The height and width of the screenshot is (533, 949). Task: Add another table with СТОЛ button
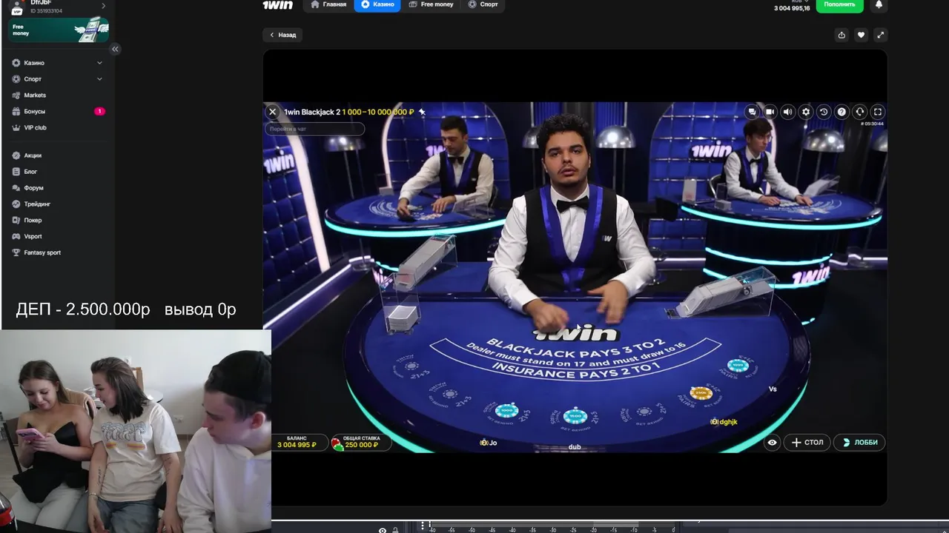[807, 442]
